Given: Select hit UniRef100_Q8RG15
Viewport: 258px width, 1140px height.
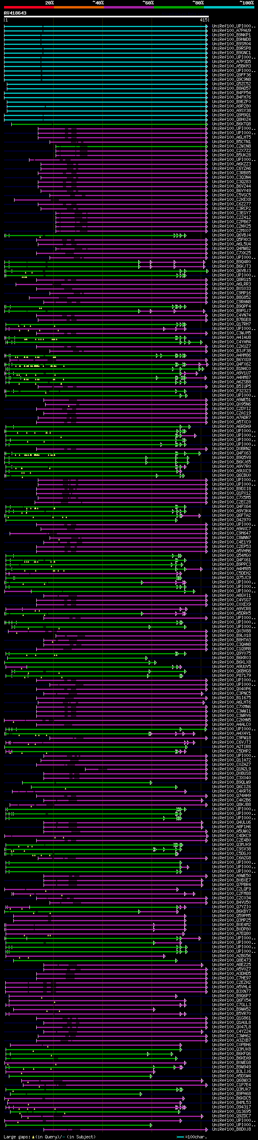Looking at the screenshot, I should point(231,279).
